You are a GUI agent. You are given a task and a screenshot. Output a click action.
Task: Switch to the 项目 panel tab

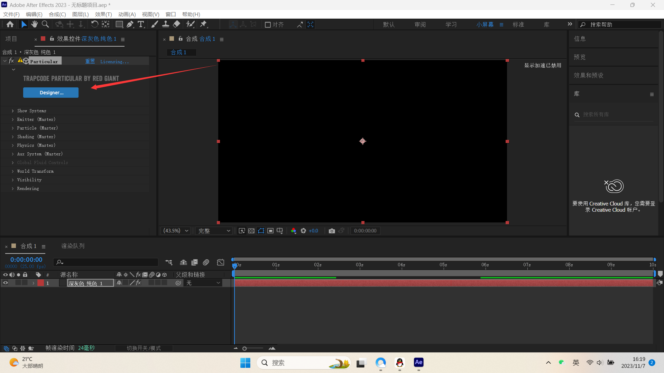(x=11, y=39)
